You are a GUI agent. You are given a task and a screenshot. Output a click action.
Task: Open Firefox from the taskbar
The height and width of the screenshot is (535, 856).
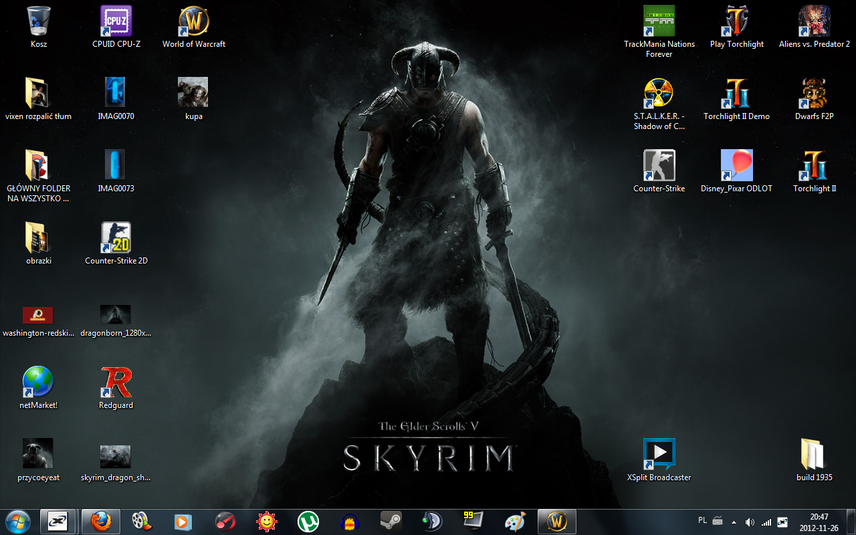[100, 521]
